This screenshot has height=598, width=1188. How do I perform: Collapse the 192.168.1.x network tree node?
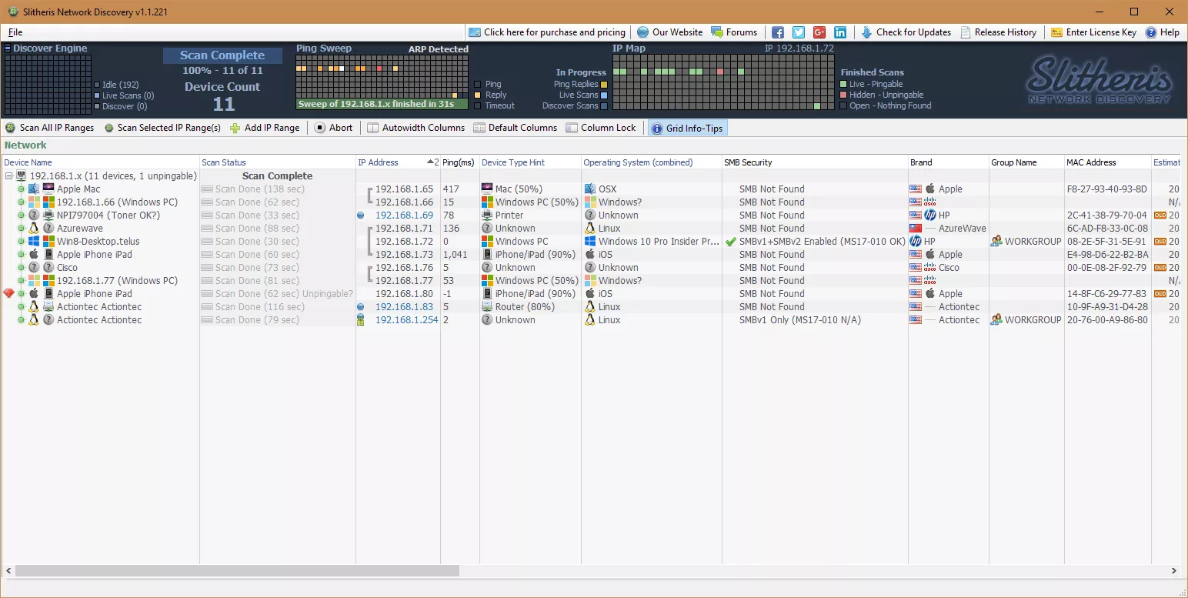pyautogui.click(x=9, y=176)
